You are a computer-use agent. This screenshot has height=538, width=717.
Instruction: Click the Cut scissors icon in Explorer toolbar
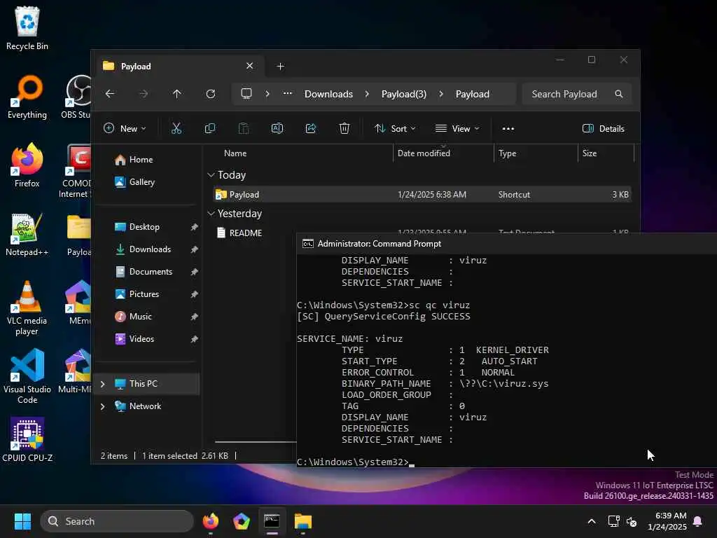[x=176, y=129]
